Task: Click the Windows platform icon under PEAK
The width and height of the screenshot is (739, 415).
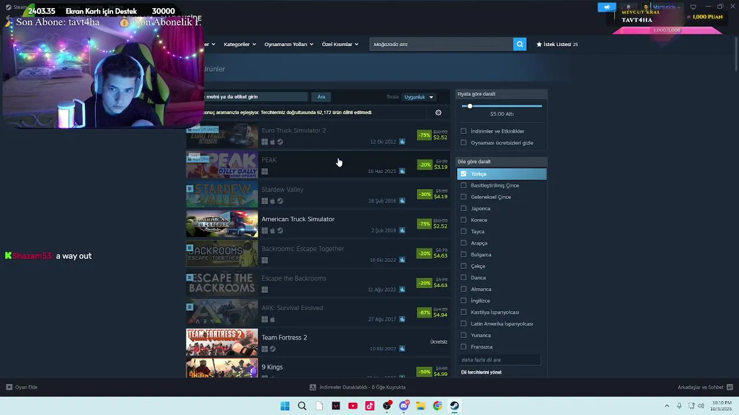Action: coord(264,171)
